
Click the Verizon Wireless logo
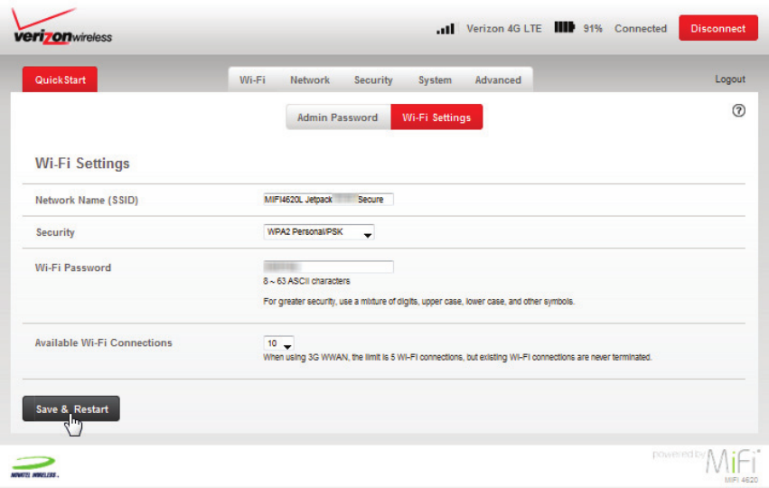61,27
